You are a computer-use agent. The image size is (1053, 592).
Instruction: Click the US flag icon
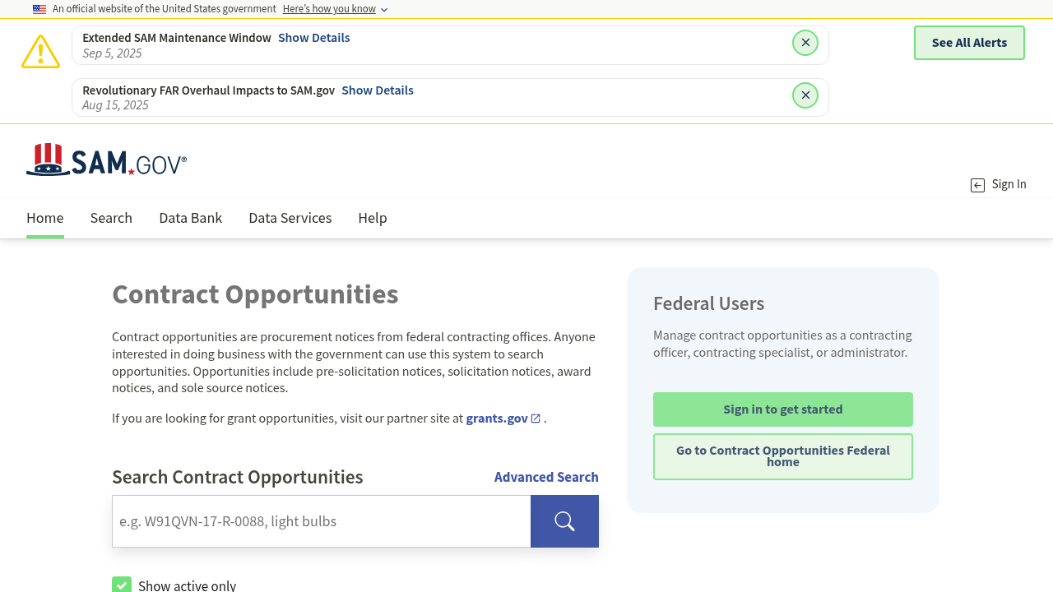pyautogui.click(x=39, y=9)
